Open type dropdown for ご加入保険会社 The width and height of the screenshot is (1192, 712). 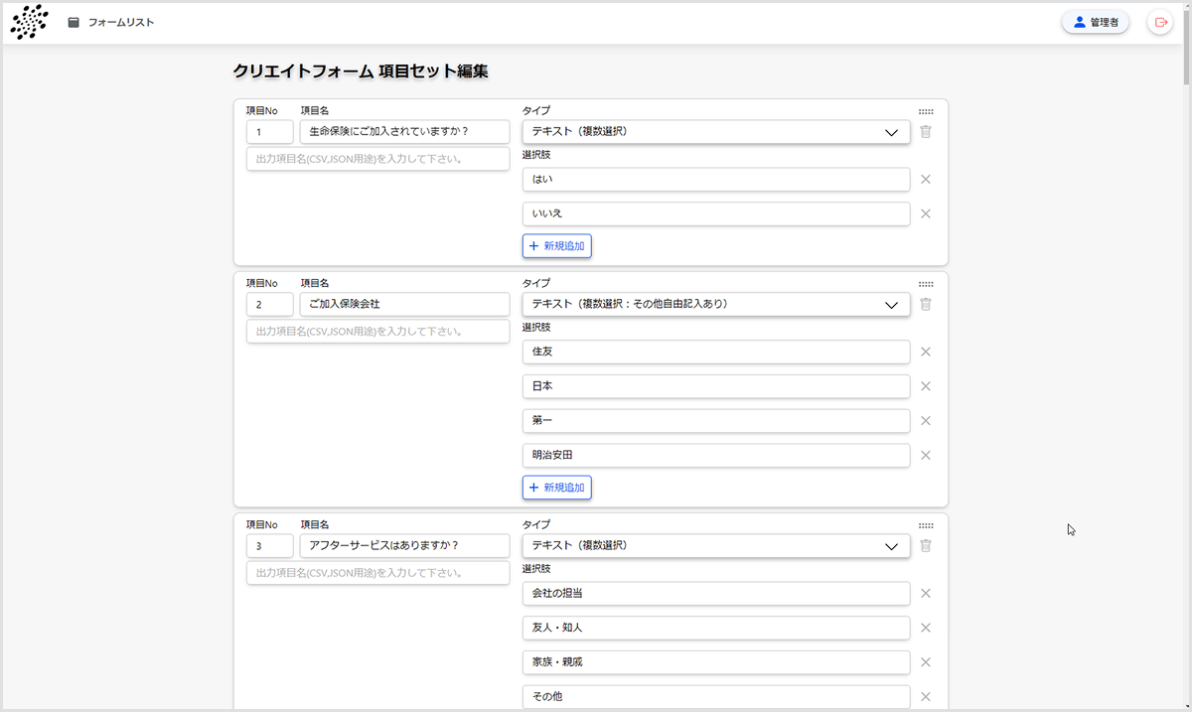(x=716, y=304)
